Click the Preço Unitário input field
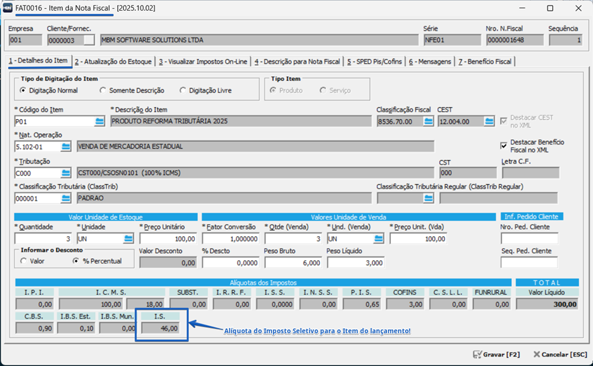 click(x=167, y=238)
